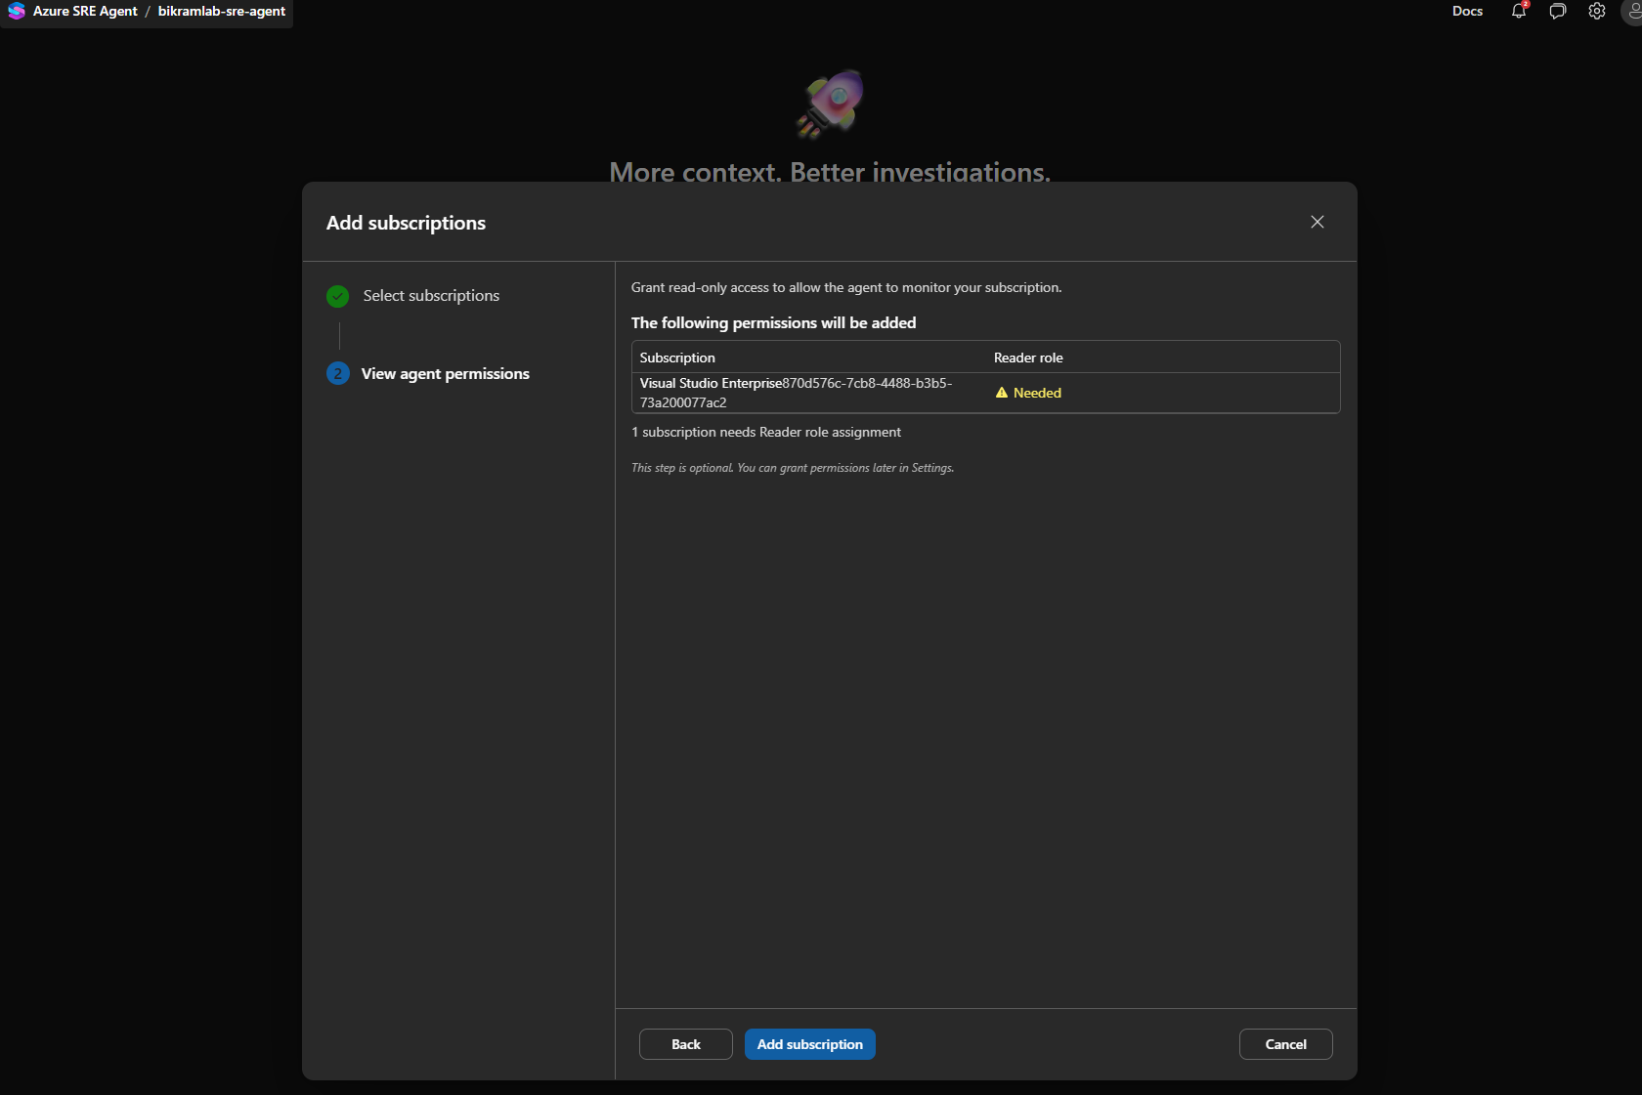The width and height of the screenshot is (1642, 1095).
Task: Open the user account avatar
Action: click(1632, 11)
